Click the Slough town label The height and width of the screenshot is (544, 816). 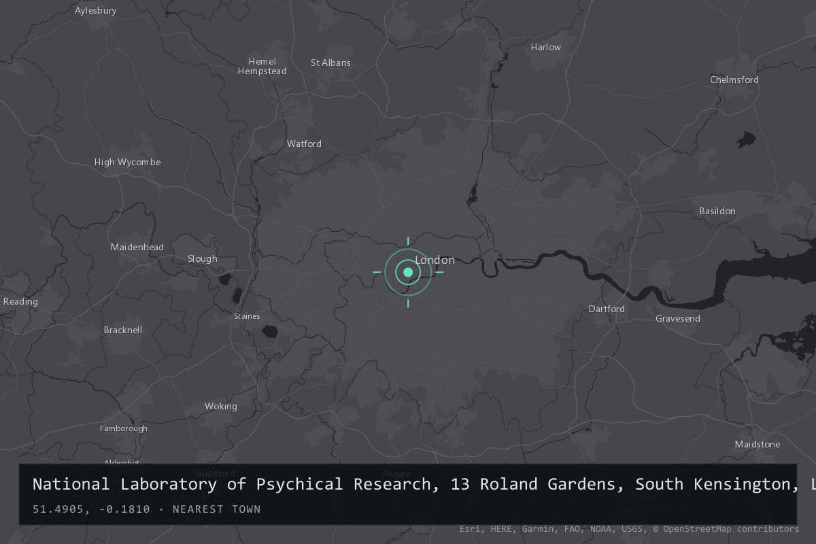point(203,259)
